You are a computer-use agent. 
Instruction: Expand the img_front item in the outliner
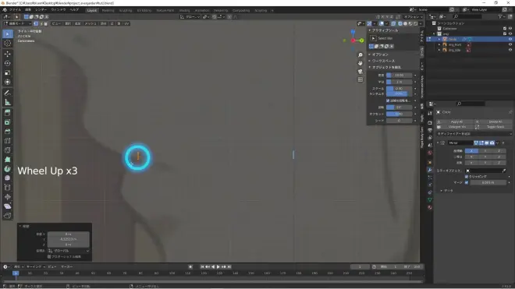click(439, 44)
